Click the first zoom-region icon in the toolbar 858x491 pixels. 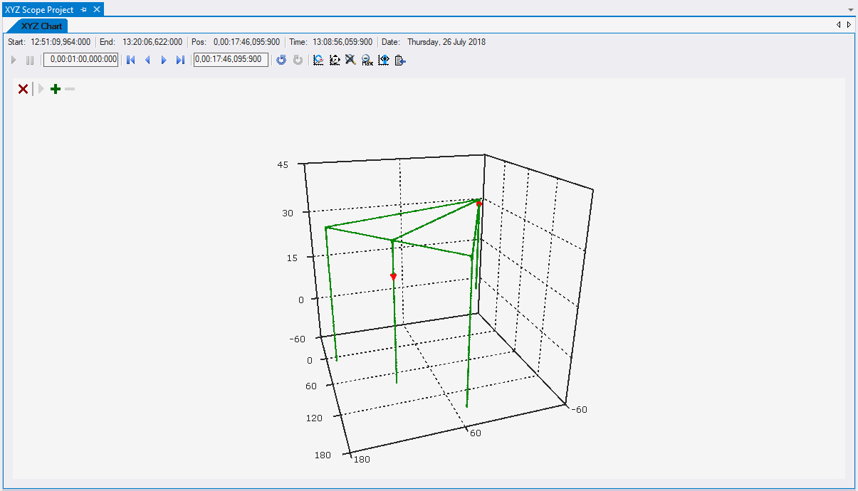318,60
